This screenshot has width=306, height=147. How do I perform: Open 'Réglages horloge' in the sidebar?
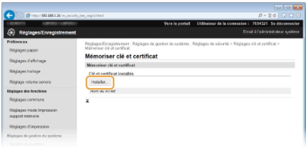25,72
